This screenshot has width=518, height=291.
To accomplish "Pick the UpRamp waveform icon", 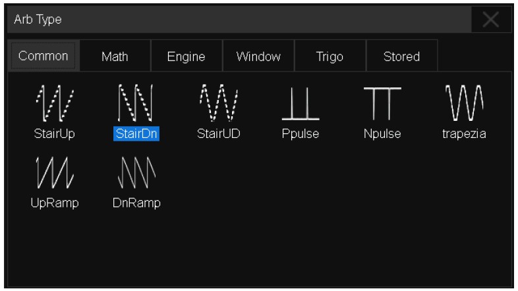I will [55, 173].
